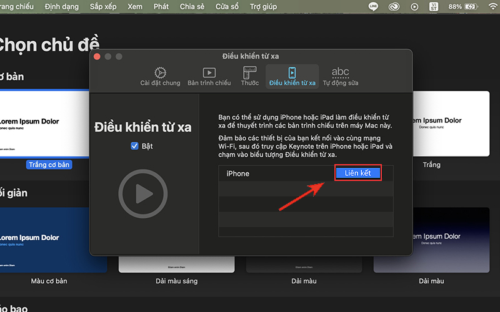The image size is (500, 312).
Task: Click the Trắng theme label
Action: (x=431, y=165)
